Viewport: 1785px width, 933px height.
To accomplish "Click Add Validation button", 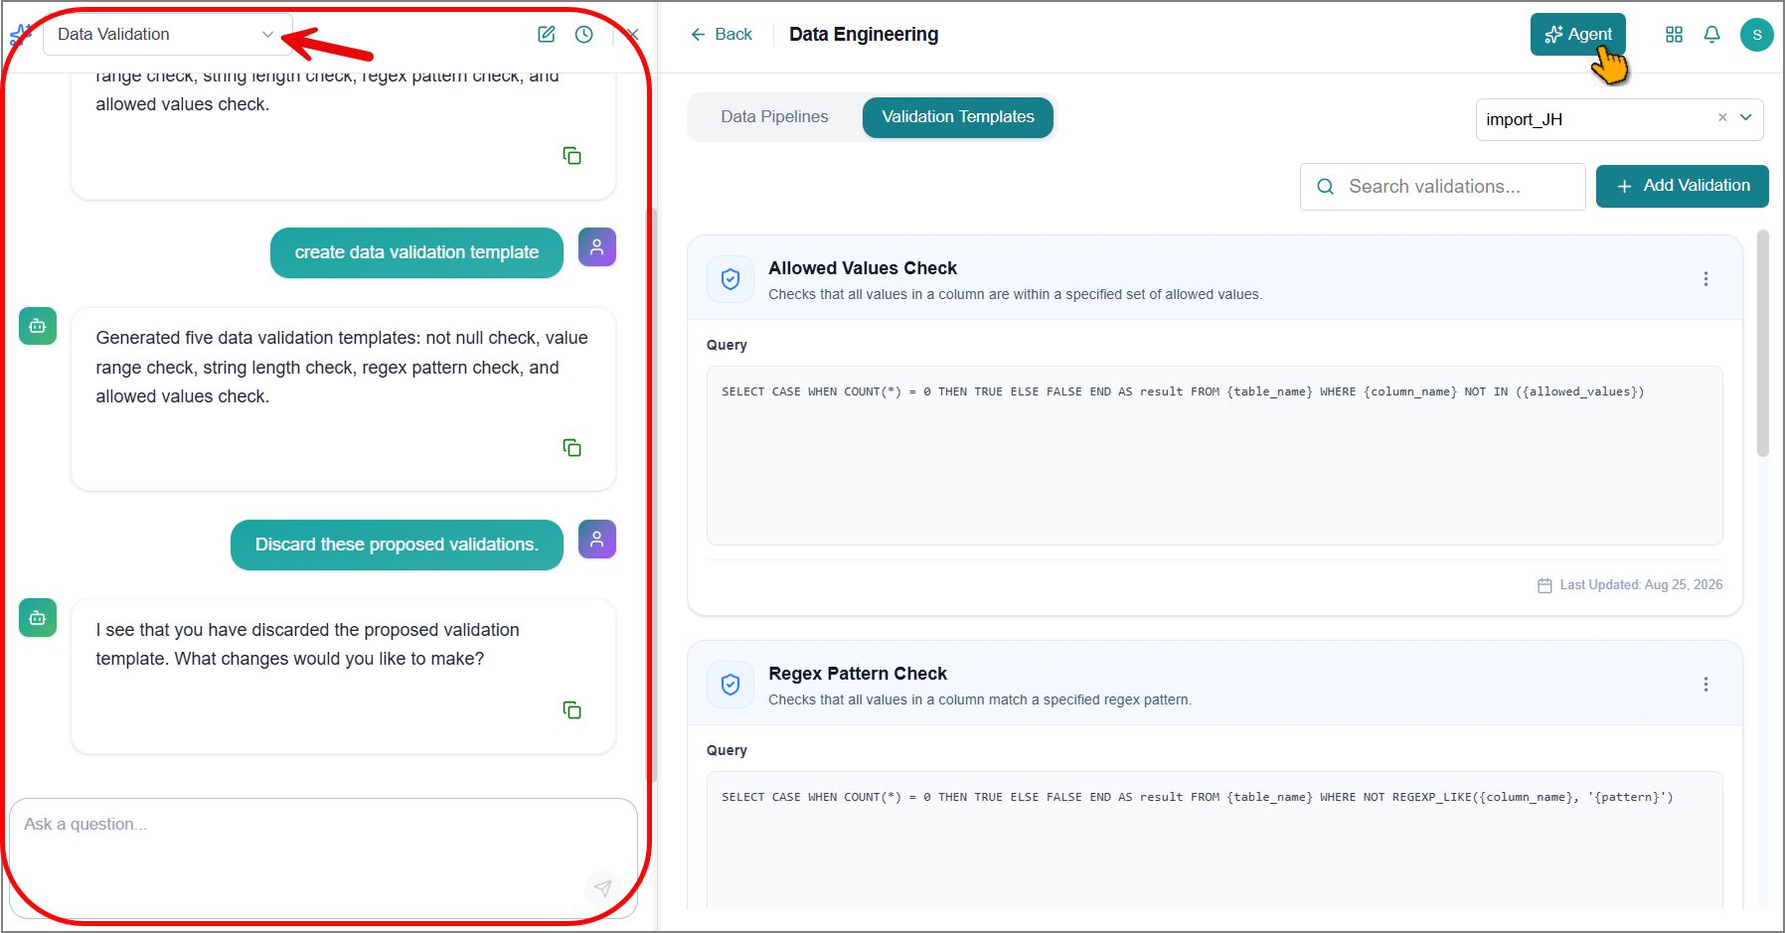I will (x=1682, y=186).
